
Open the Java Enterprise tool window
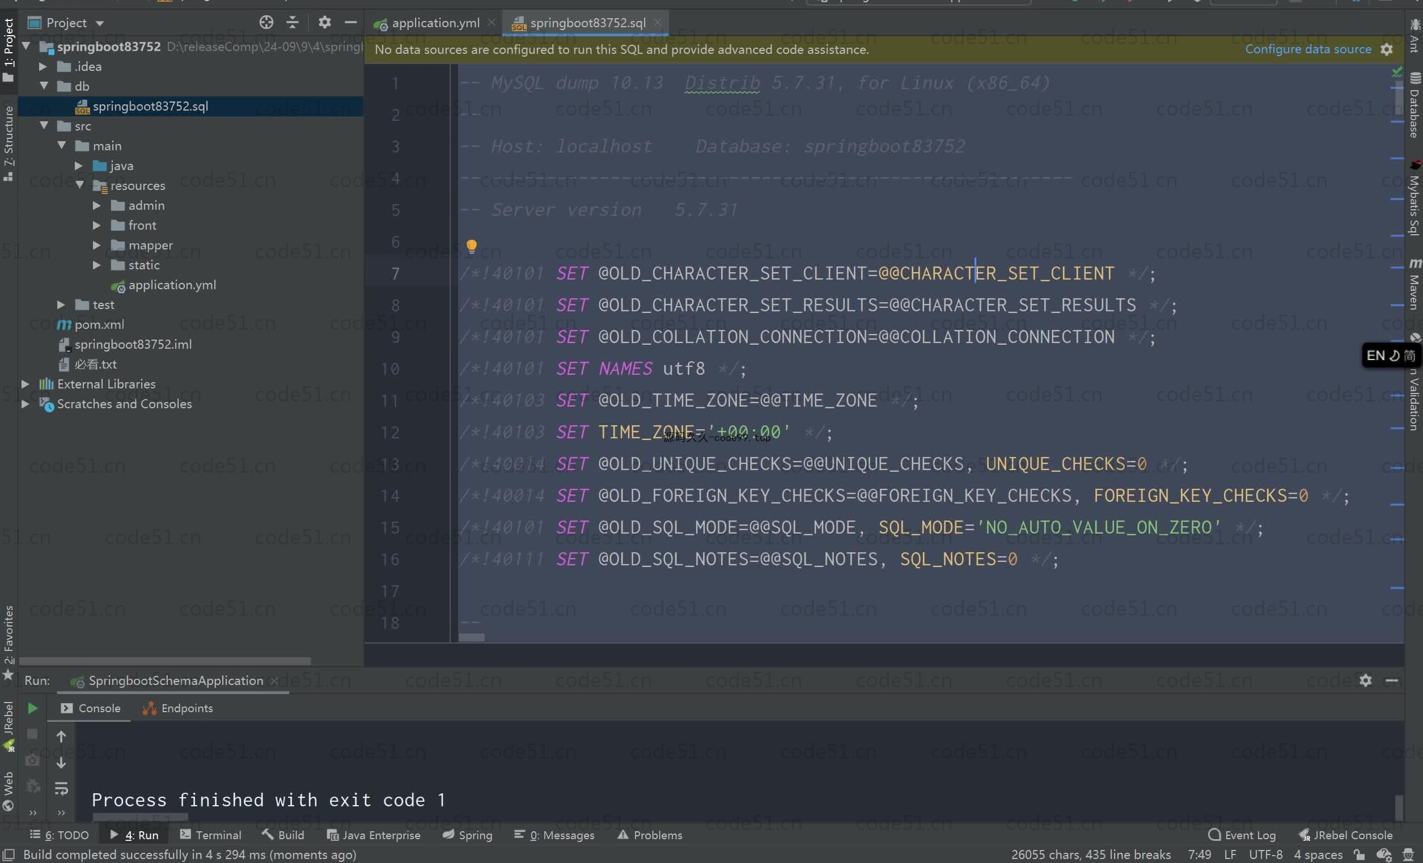point(374,835)
